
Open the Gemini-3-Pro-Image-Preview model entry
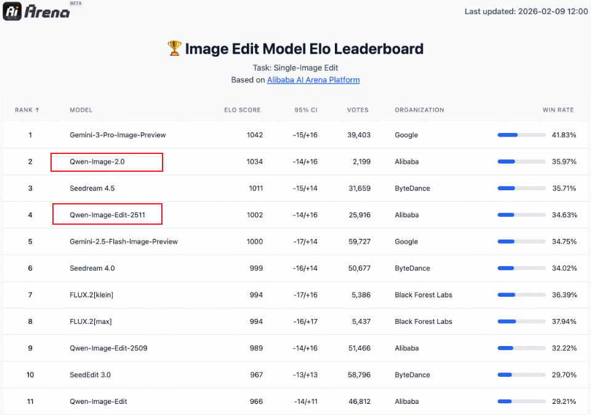pyautogui.click(x=118, y=135)
